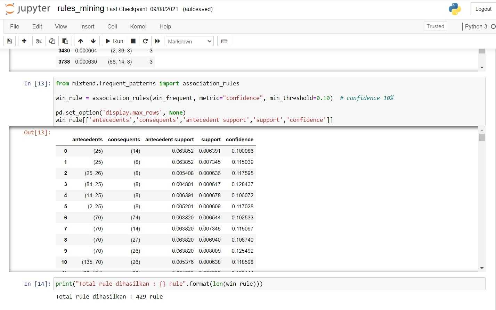The height and width of the screenshot is (310, 496).
Task: Interrupt the kernel with the stop icon
Action: [133, 41]
